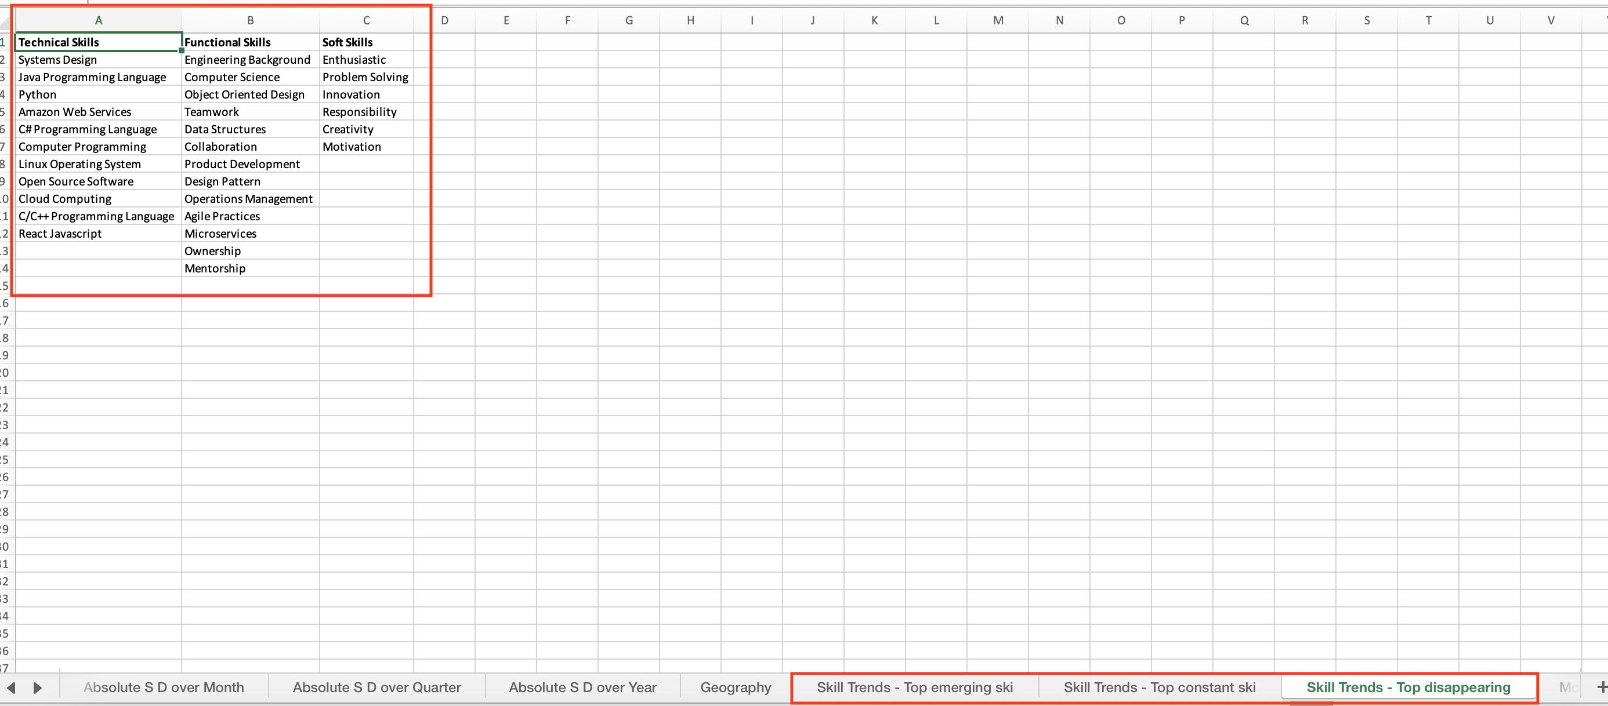This screenshot has width=1608, height=706.
Task: Open Skill Trends - Top emerging ski tab
Action: (914, 687)
